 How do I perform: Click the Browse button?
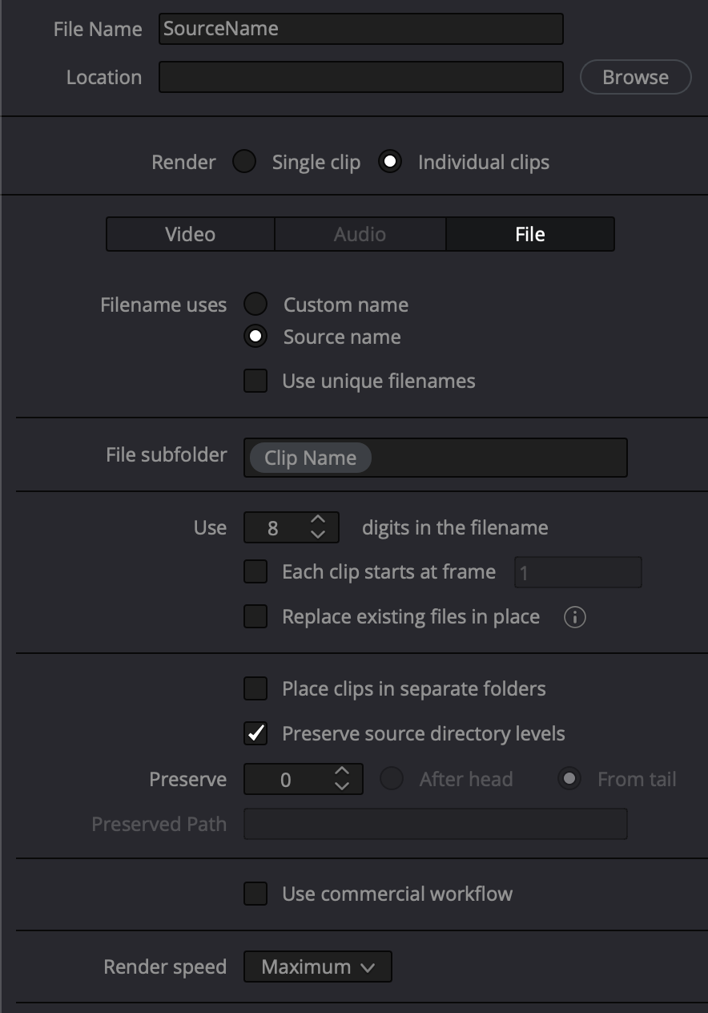635,77
